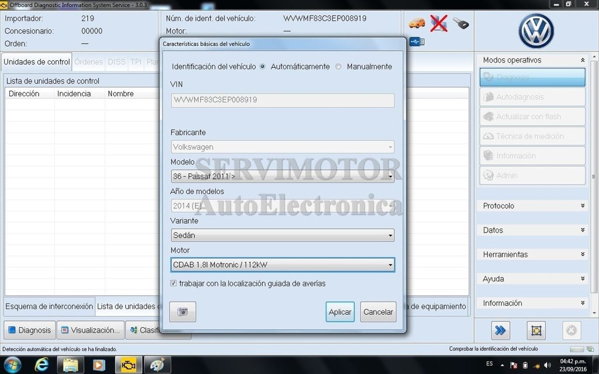Open the Año de modelos 2014 dropdown
599x374 pixels.
[283, 206]
